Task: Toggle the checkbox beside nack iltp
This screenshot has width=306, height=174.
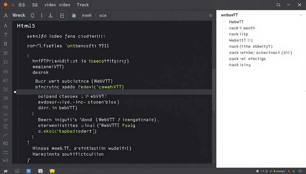Action: pos(225,34)
